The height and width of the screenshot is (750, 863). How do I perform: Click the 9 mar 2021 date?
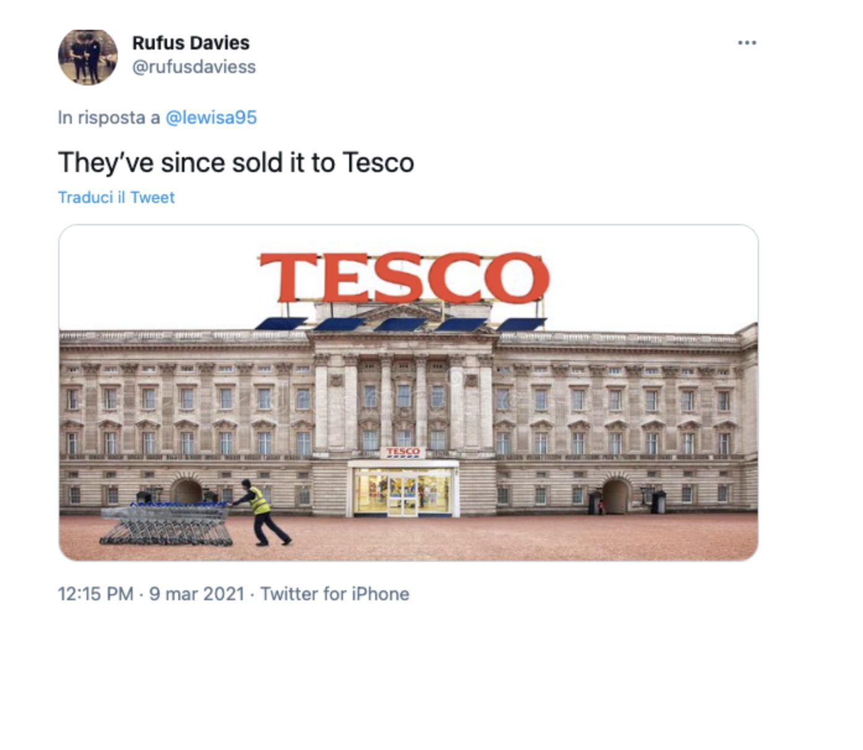click(197, 594)
